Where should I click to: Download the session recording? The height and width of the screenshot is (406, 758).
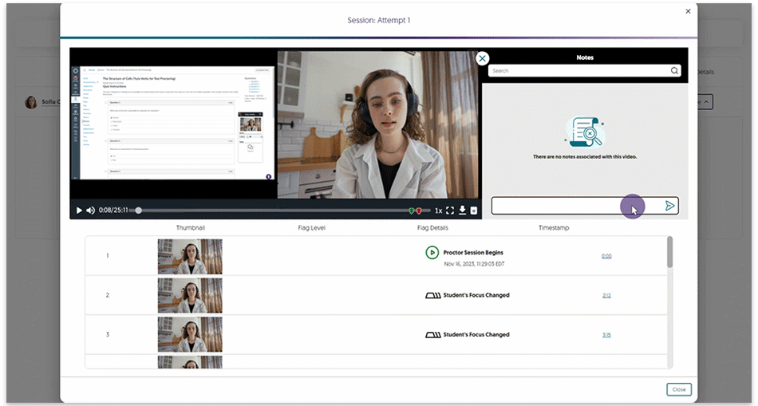tap(462, 211)
